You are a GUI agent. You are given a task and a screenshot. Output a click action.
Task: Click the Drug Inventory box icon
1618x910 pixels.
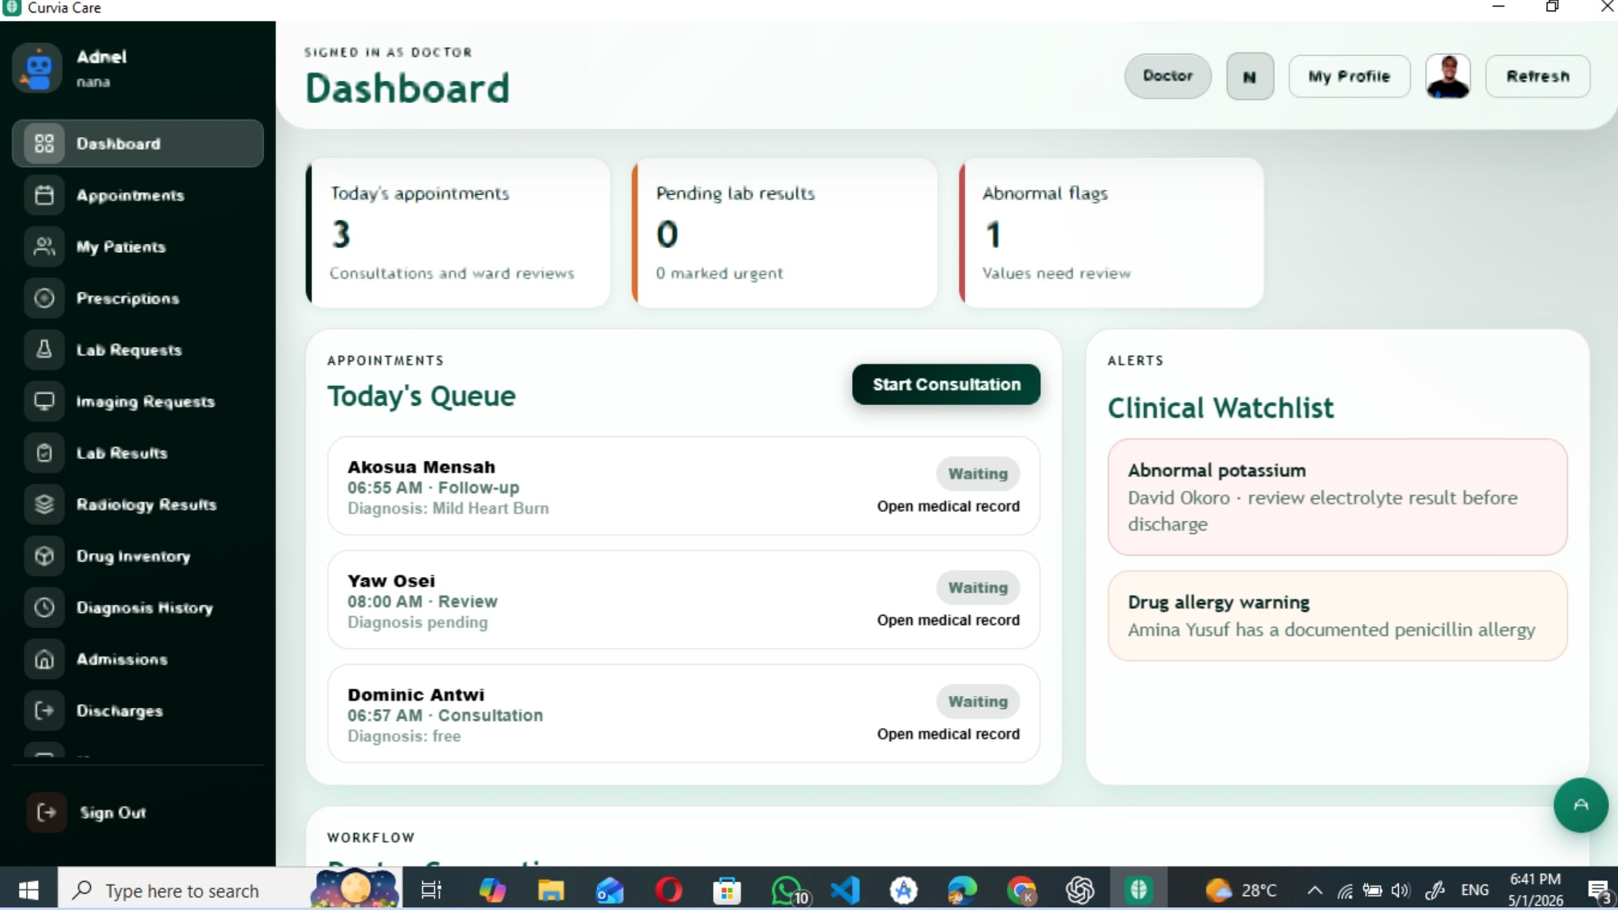pos(44,556)
